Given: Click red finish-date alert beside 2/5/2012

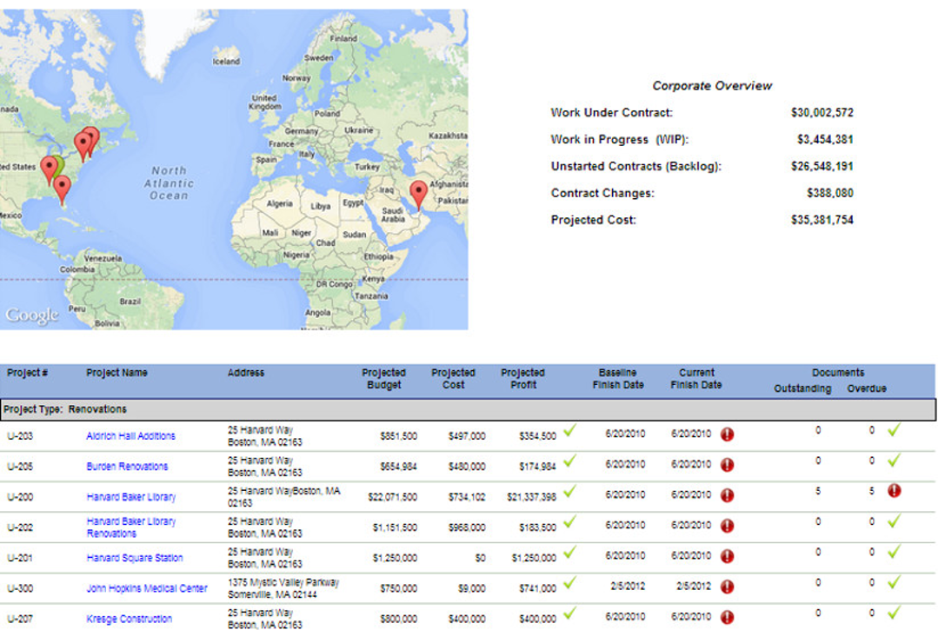Looking at the screenshot, I should click(x=728, y=587).
